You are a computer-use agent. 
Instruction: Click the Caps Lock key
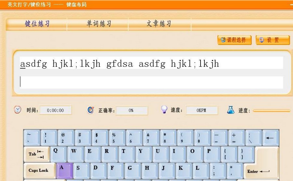(x=39, y=171)
